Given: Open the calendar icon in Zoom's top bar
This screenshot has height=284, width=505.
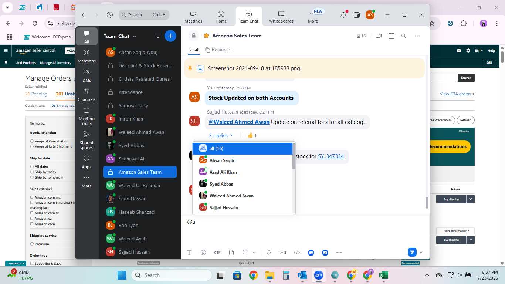Looking at the screenshot, I should tap(357, 15).
